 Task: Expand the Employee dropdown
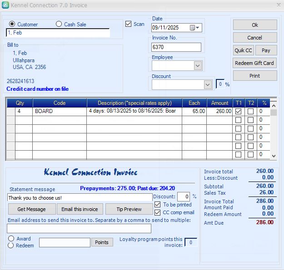click(198, 66)
